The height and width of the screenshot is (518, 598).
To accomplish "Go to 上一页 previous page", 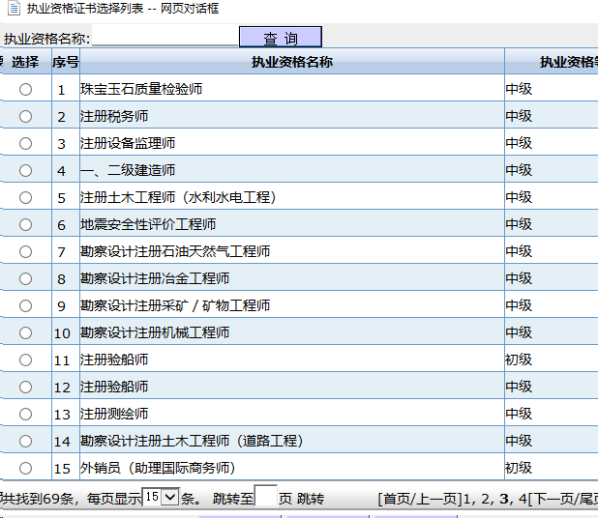I will [x=435, y=499].
